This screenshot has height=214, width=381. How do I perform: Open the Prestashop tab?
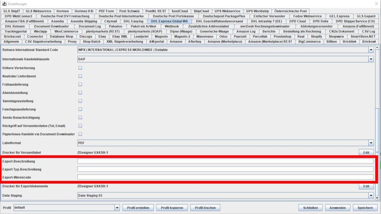(282, 36)
